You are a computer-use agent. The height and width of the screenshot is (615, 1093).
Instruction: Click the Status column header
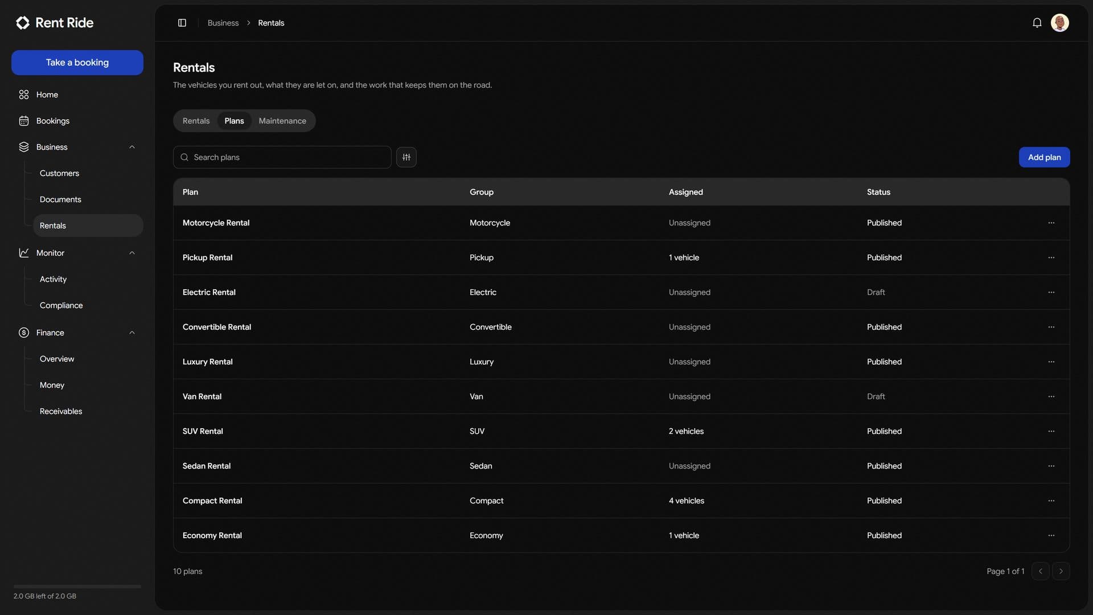coord(878,192)
